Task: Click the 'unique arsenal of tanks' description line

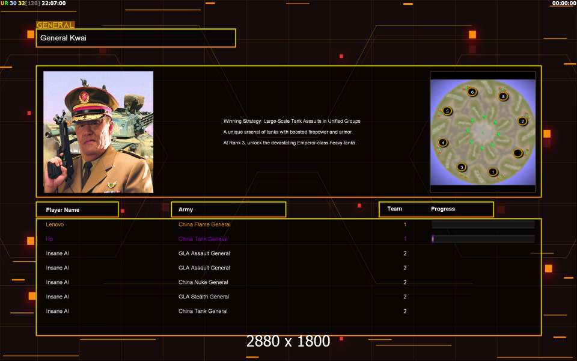Action: click(288, 132)
